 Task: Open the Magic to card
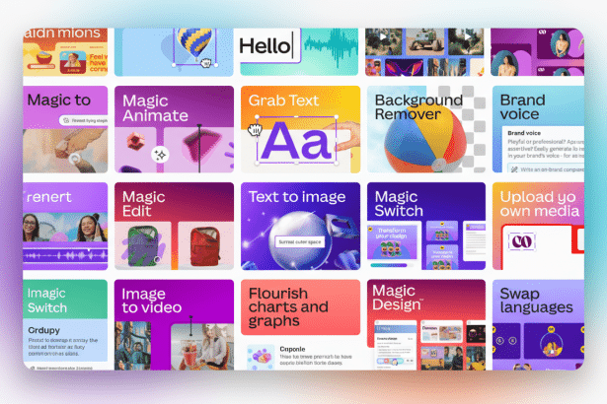pyautogui.click(x=65, y=129)
